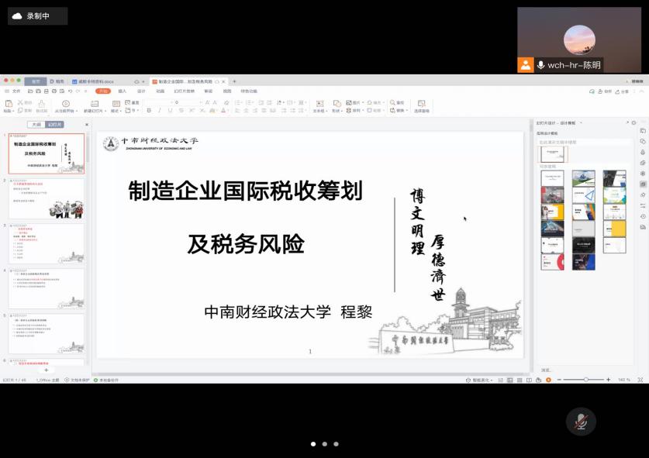Start slideshow from current slide icon
This screenshot has width=649, height=458.
tap(65, 103)
